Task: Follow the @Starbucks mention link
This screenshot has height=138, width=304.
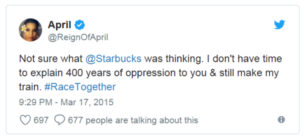Action: [114, 59]
